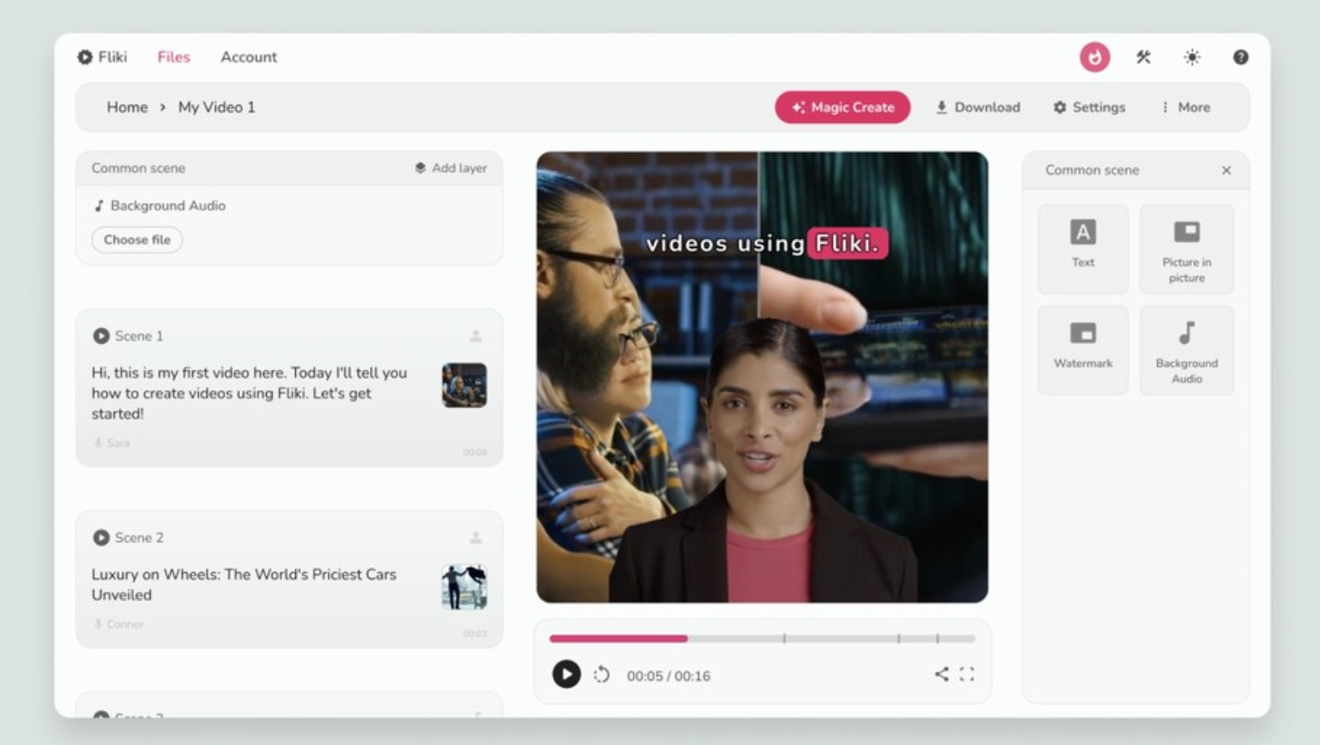Viewport: 1320px width, 745px height.
Task: Click My Video 1 breadcrumb
Action: click(216, 107)
